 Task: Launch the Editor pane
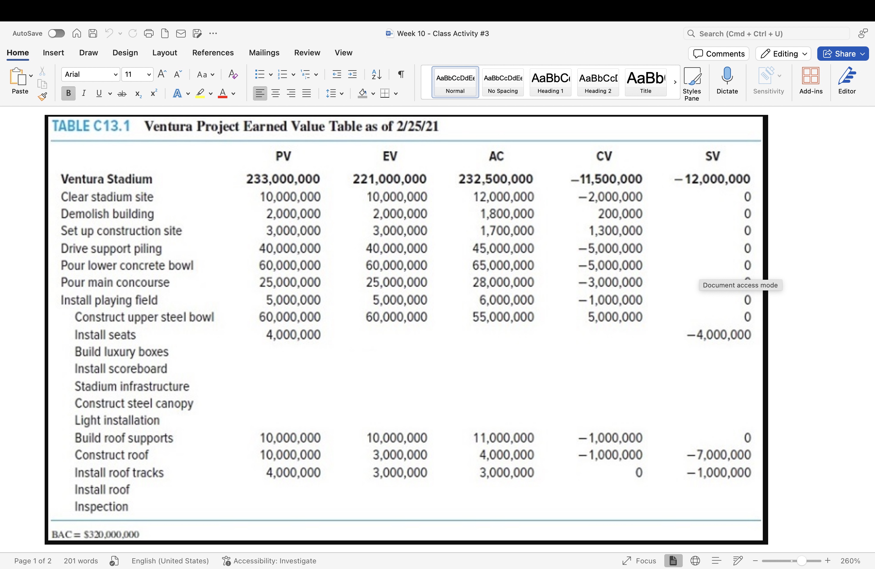tap(847, 81)
